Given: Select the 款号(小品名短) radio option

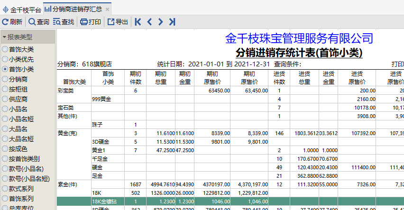Looking at the screenshot, I should [x=5, y=179].
